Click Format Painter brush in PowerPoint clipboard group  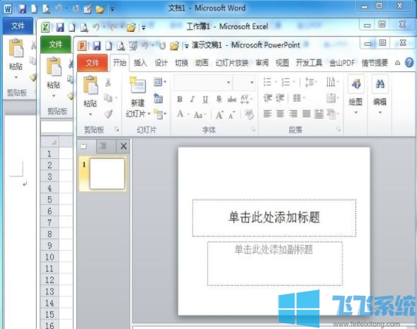pyautogui.click(x=108, y=114)
